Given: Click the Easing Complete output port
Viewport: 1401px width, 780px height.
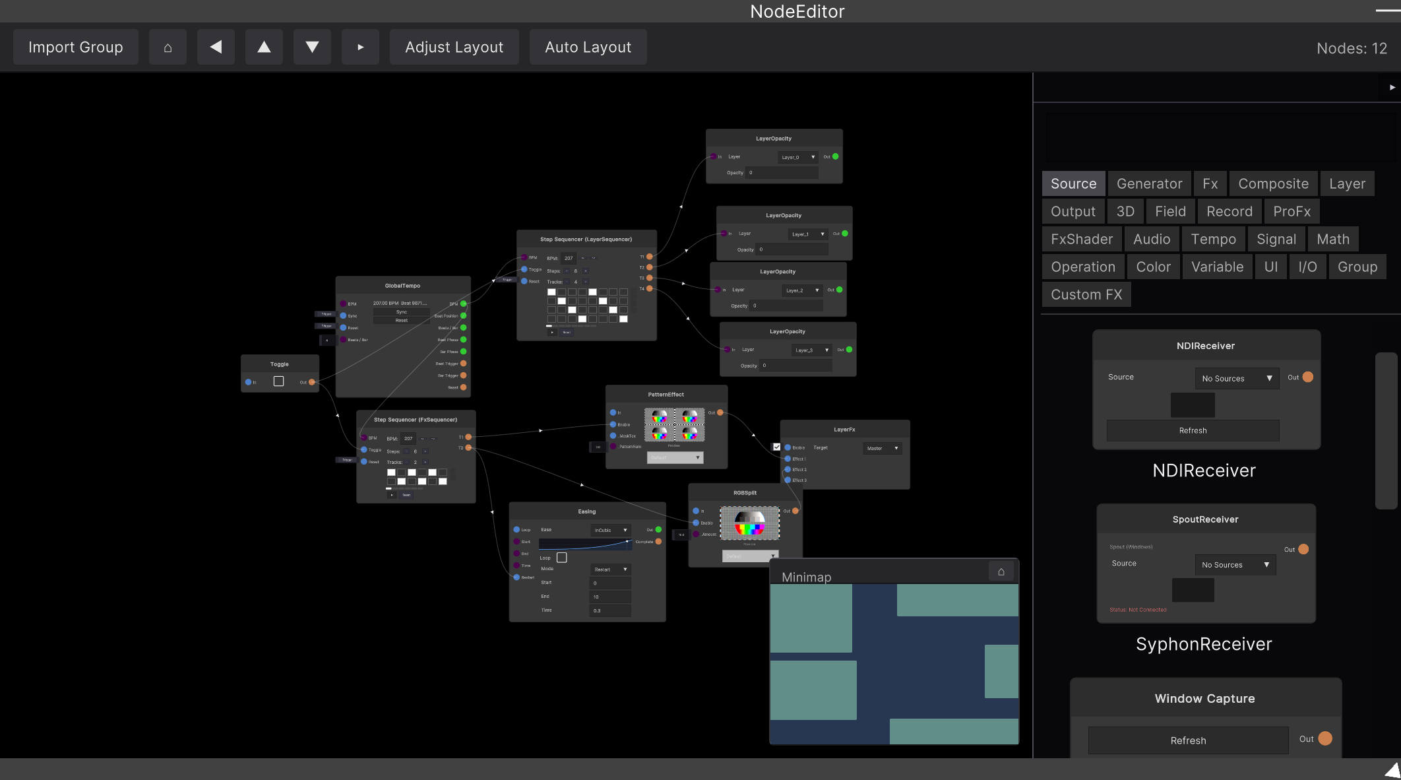Looking at the screenshot, I should 658,542.
